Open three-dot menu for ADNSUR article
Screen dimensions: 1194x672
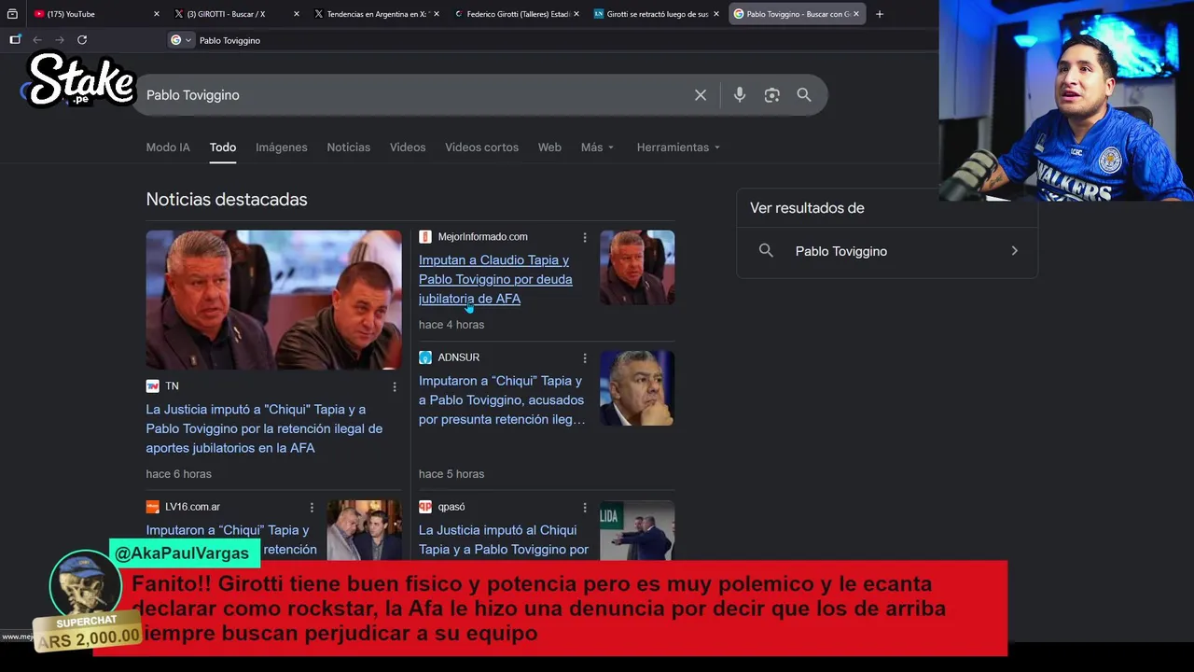pos(585,357)
